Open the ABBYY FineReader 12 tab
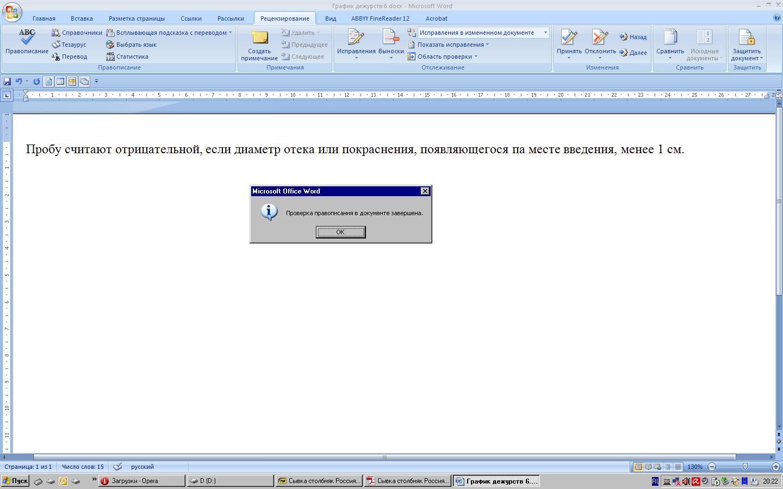 (380, 18)
